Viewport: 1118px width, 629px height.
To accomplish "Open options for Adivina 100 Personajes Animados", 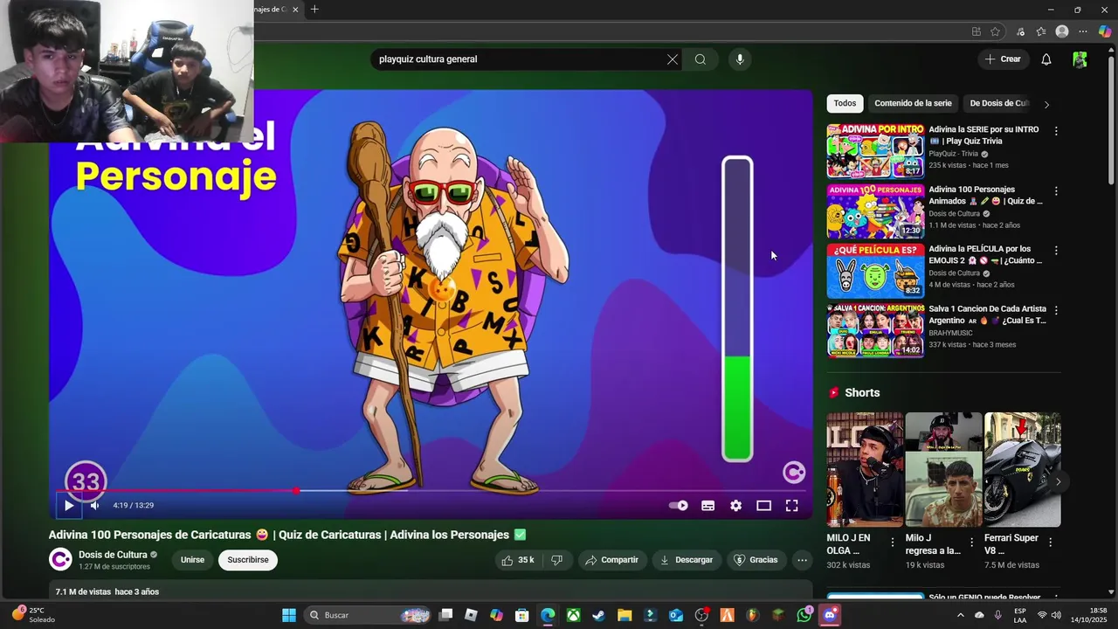I will tap(1056, 191).
